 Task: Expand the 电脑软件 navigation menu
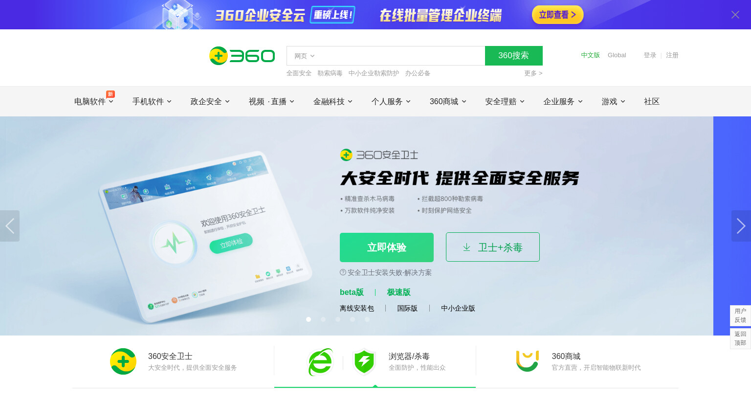pyautogui.click(x=94, y=102)
